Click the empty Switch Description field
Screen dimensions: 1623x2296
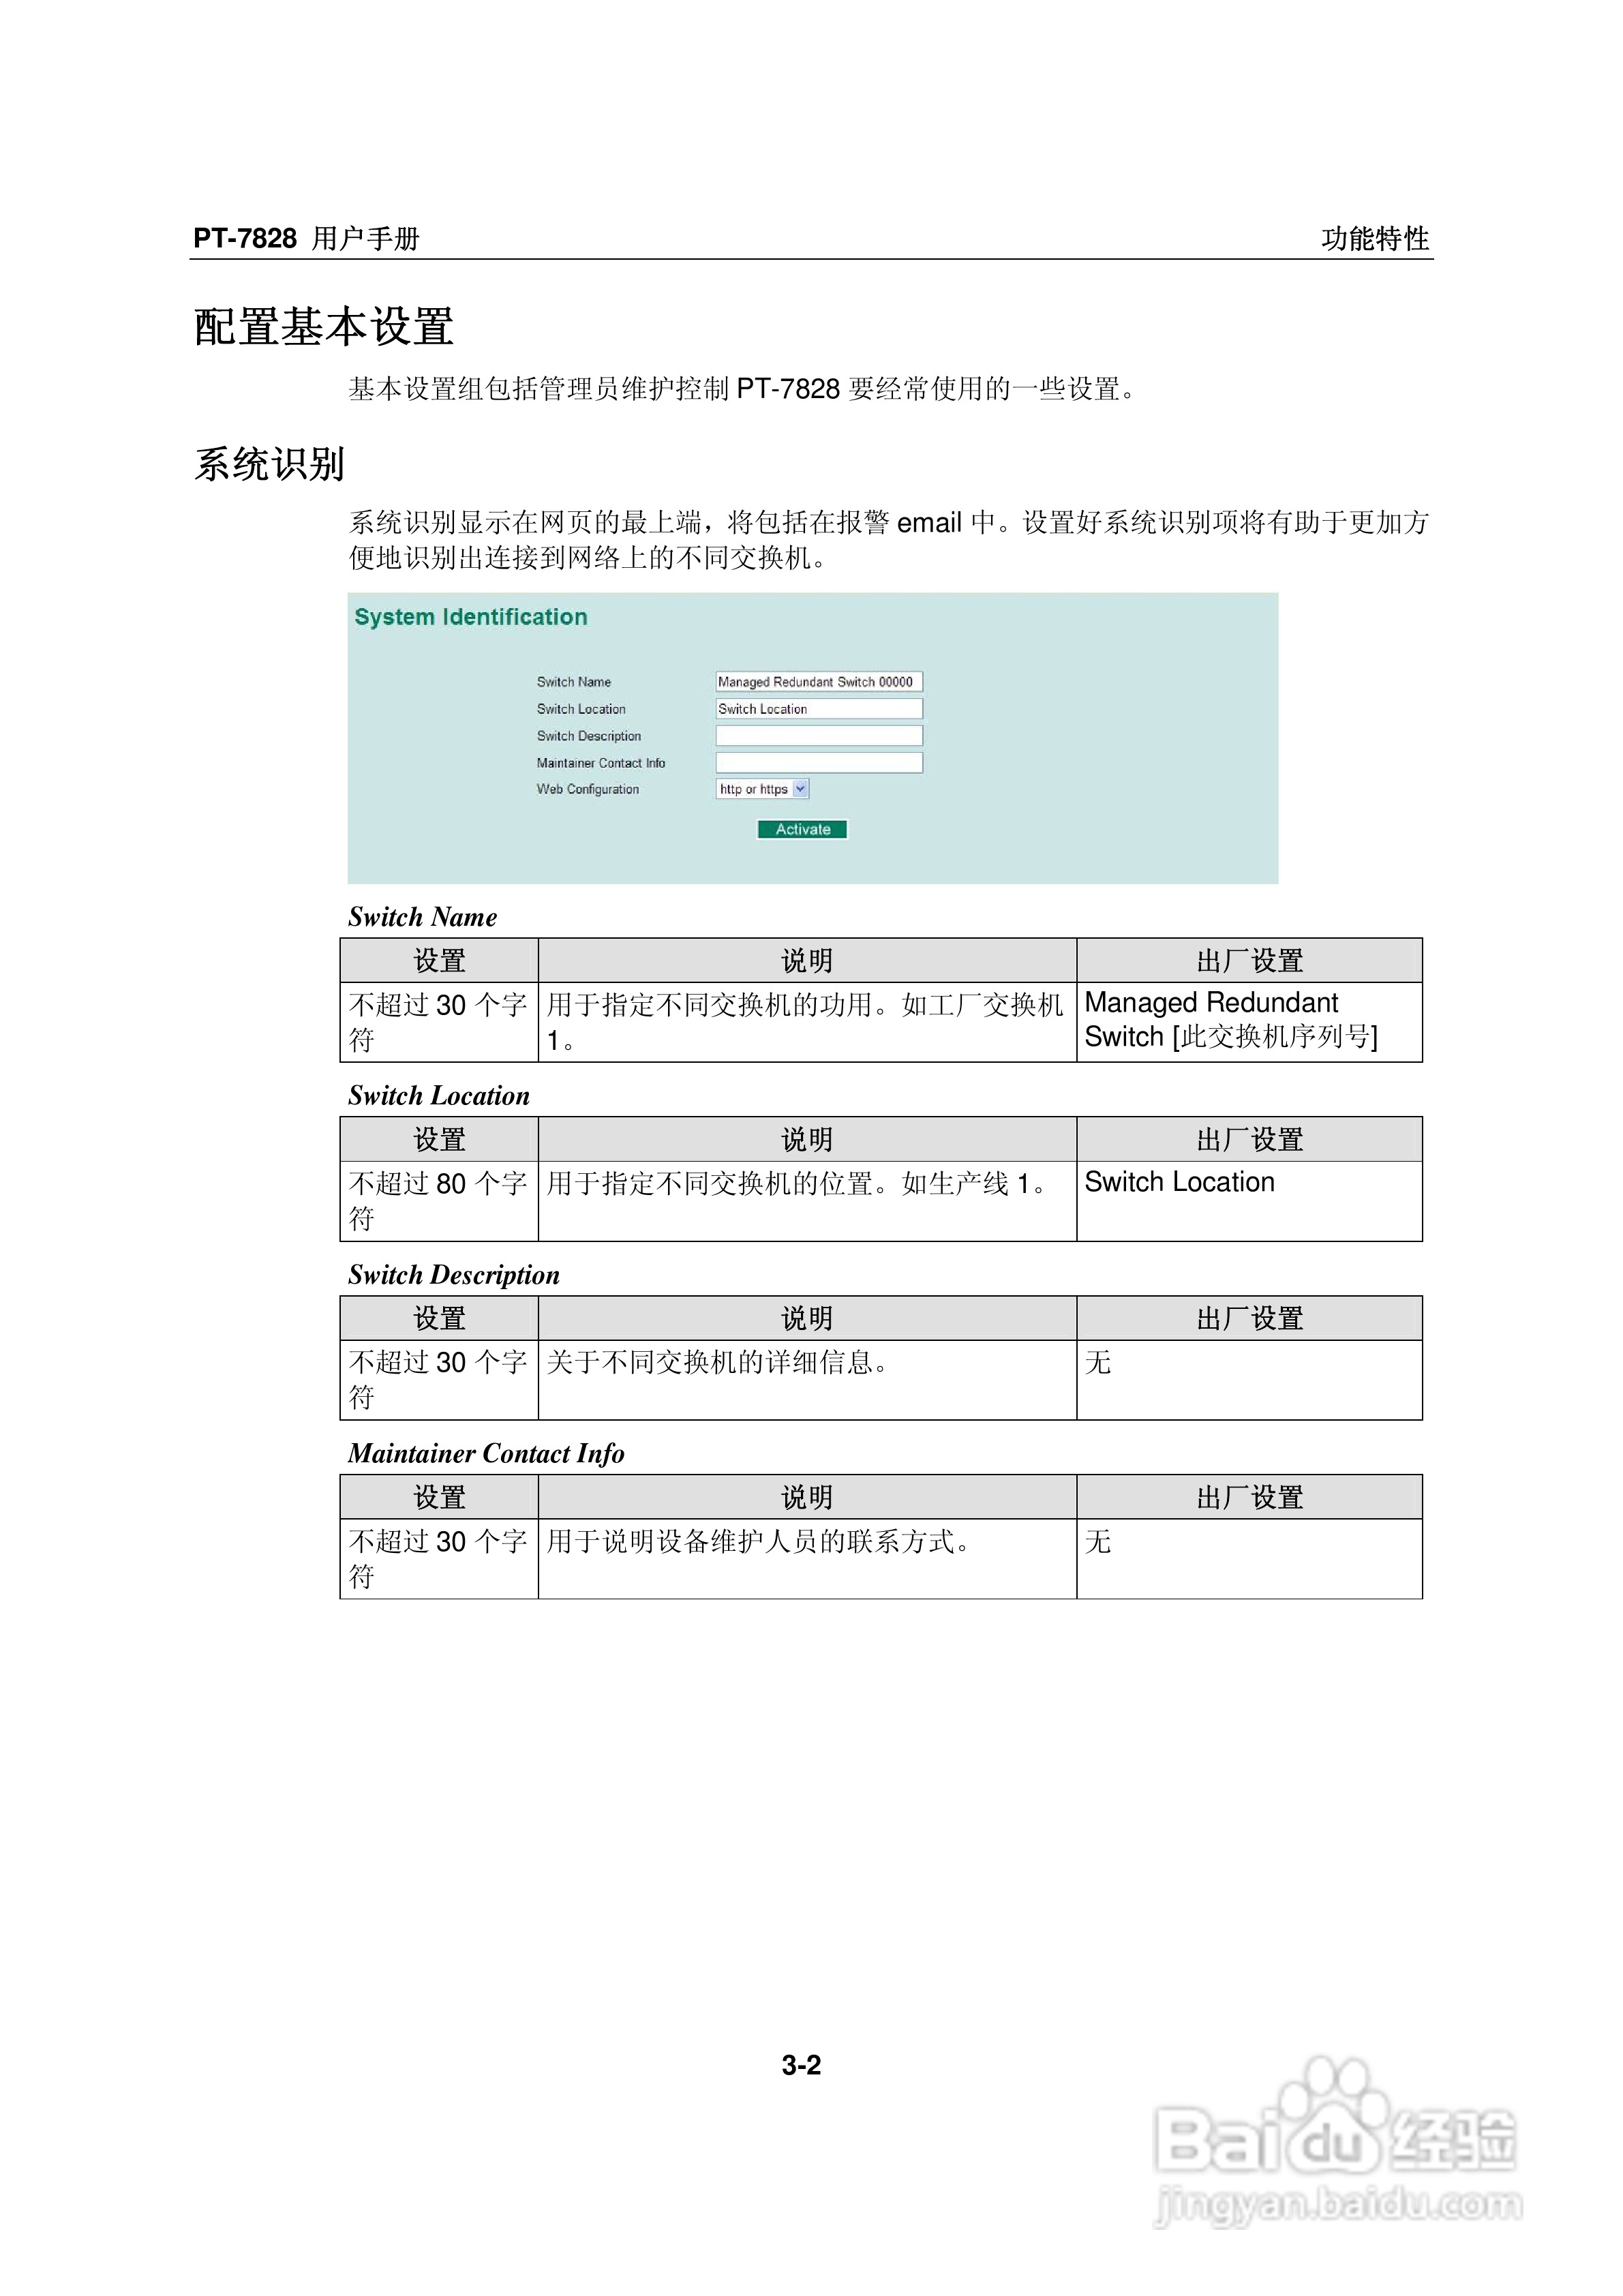coord(818,736)
